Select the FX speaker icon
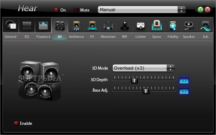This screenshot has width=216, height=135. click(x=92, y=26)
